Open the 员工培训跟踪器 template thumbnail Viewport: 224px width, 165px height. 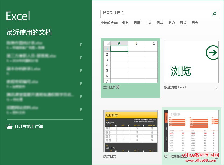click(x=191, y=131)
